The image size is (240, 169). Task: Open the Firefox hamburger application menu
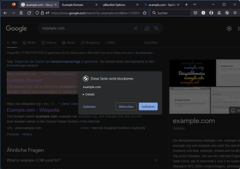[235, 13]
